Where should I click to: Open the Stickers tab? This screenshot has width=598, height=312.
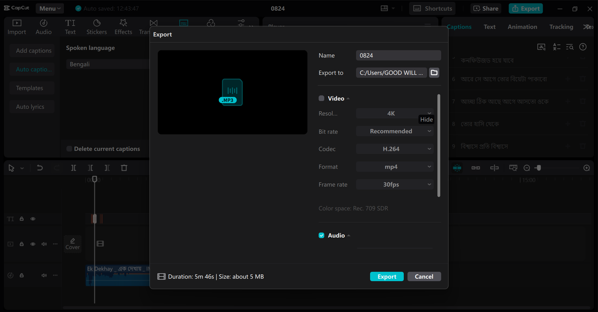(97, 27)
